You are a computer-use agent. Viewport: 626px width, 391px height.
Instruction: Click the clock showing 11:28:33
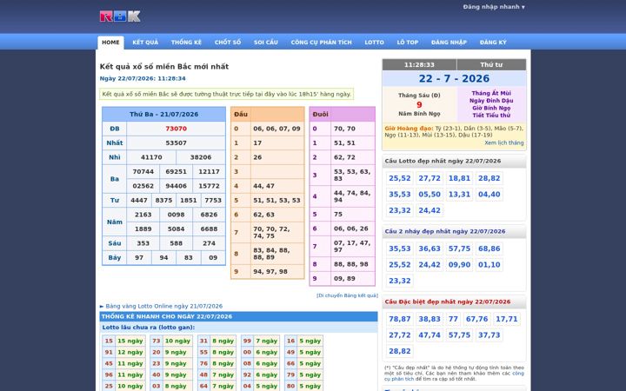[419, 64]
